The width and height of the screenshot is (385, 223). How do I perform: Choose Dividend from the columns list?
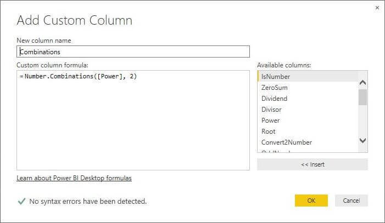pyautogui.click(x=275, y=99)
